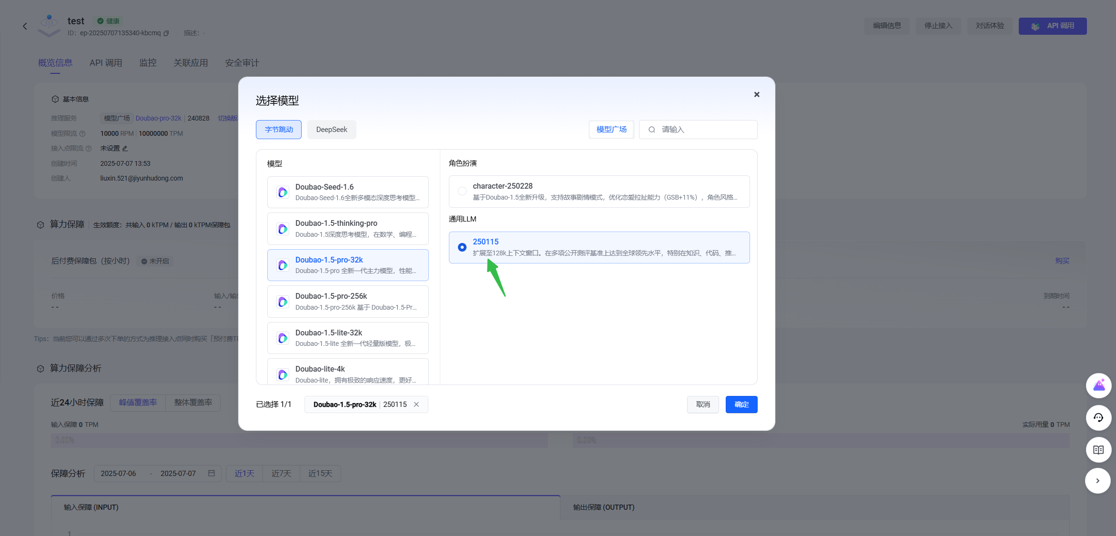Click the search magnifier icon in the dialog
1116x536 pixels.
pyautogui.click(x=652, y=130)
